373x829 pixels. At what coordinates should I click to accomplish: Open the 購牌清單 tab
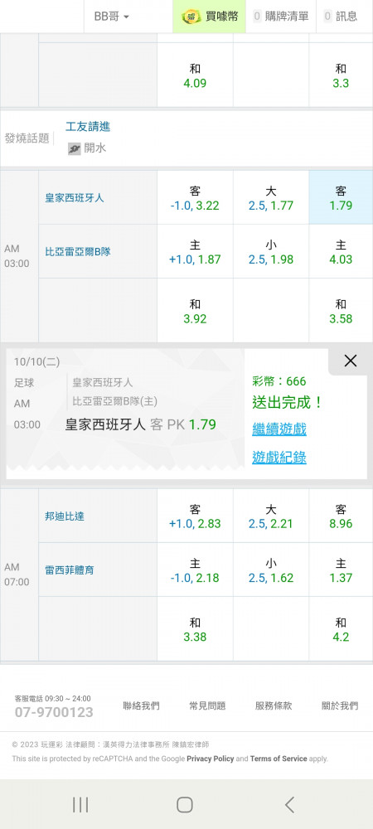(x=281, y=17)
